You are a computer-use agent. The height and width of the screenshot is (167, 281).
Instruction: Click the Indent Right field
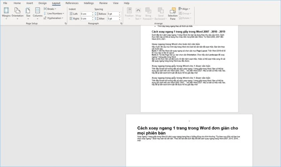86,19
